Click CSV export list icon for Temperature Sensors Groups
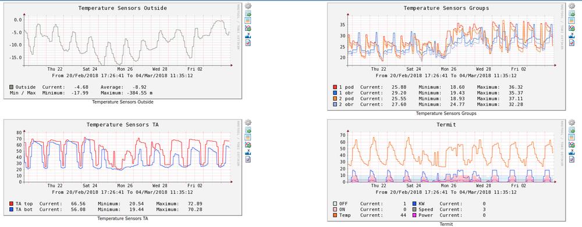This screenshot has height=227, width=582. [572, 21]
